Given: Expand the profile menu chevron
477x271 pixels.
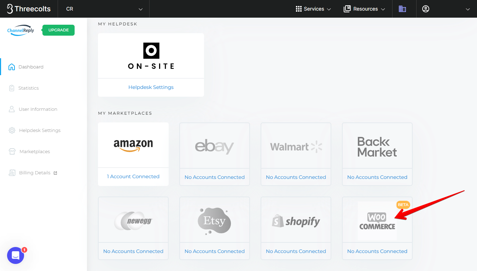Looking at the screenshot, I should [x=468, y=9].
